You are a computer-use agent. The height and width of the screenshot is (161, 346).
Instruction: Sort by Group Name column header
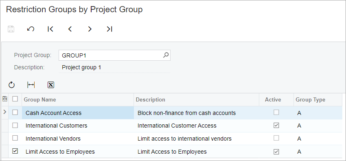(40, 99)
